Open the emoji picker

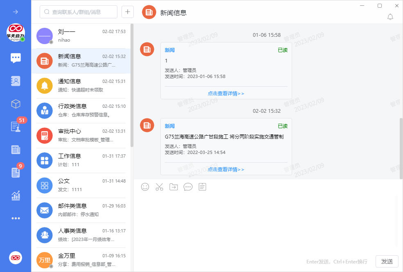point(145,187)
